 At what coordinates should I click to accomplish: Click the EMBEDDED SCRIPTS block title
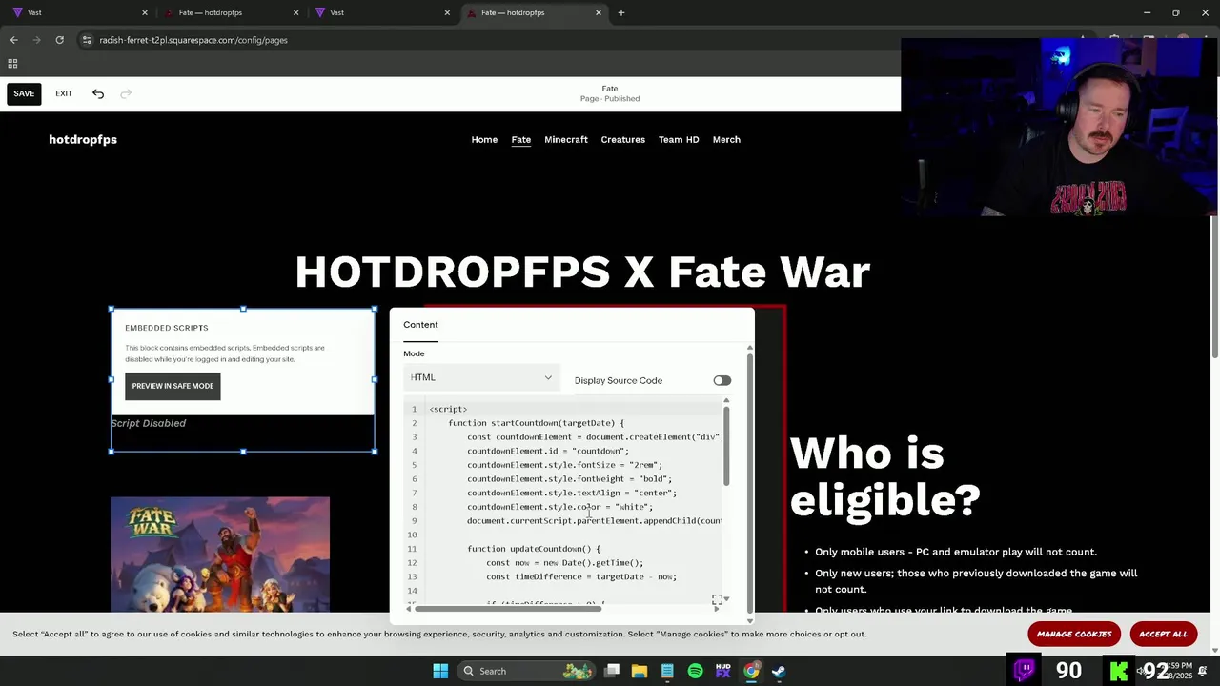pos(166,328)
